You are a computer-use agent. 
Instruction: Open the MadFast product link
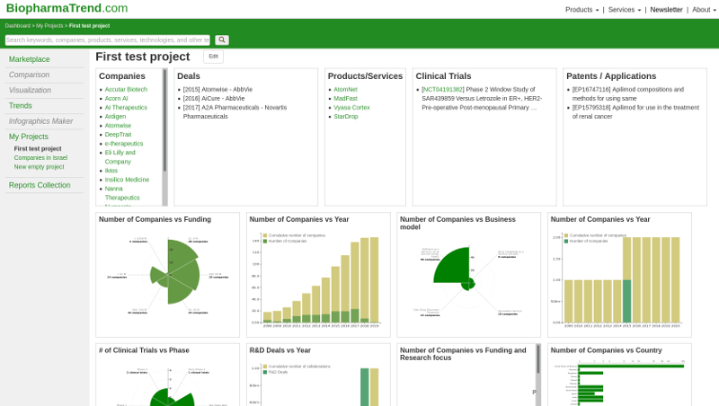[345, 99]
